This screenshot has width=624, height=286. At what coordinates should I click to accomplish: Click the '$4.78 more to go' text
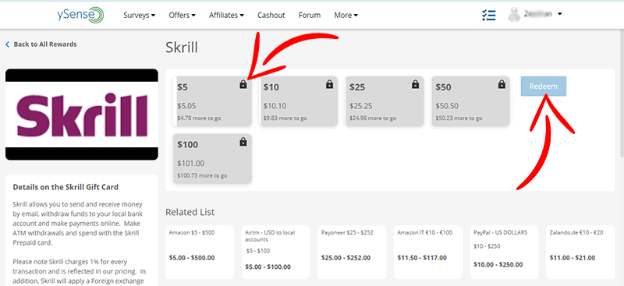pos(199,118)
